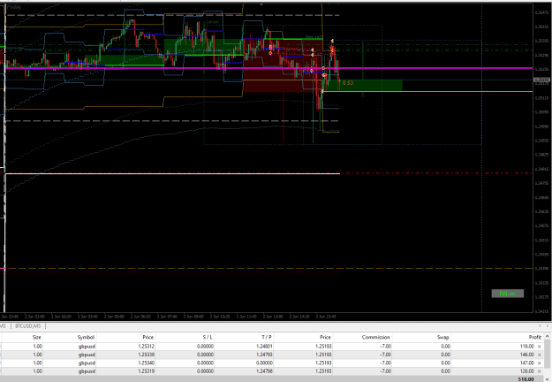The height and width of the screenshot is (382, 552).
Task: Select the open price 1.25319 cell
Action: point(146,371)
